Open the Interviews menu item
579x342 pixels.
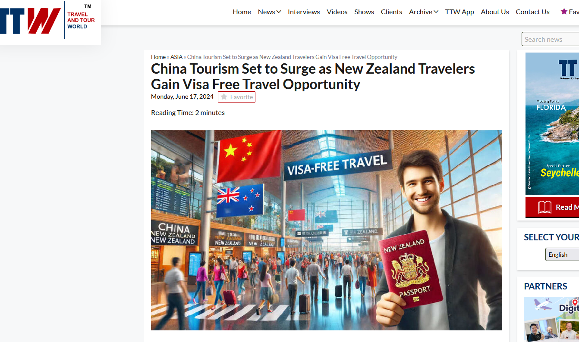click(304, 12)
